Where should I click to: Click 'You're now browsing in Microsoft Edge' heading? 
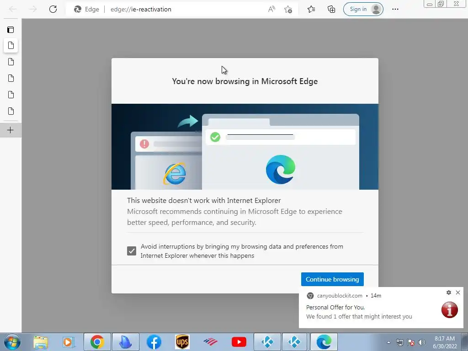click(x=245, y=81)
